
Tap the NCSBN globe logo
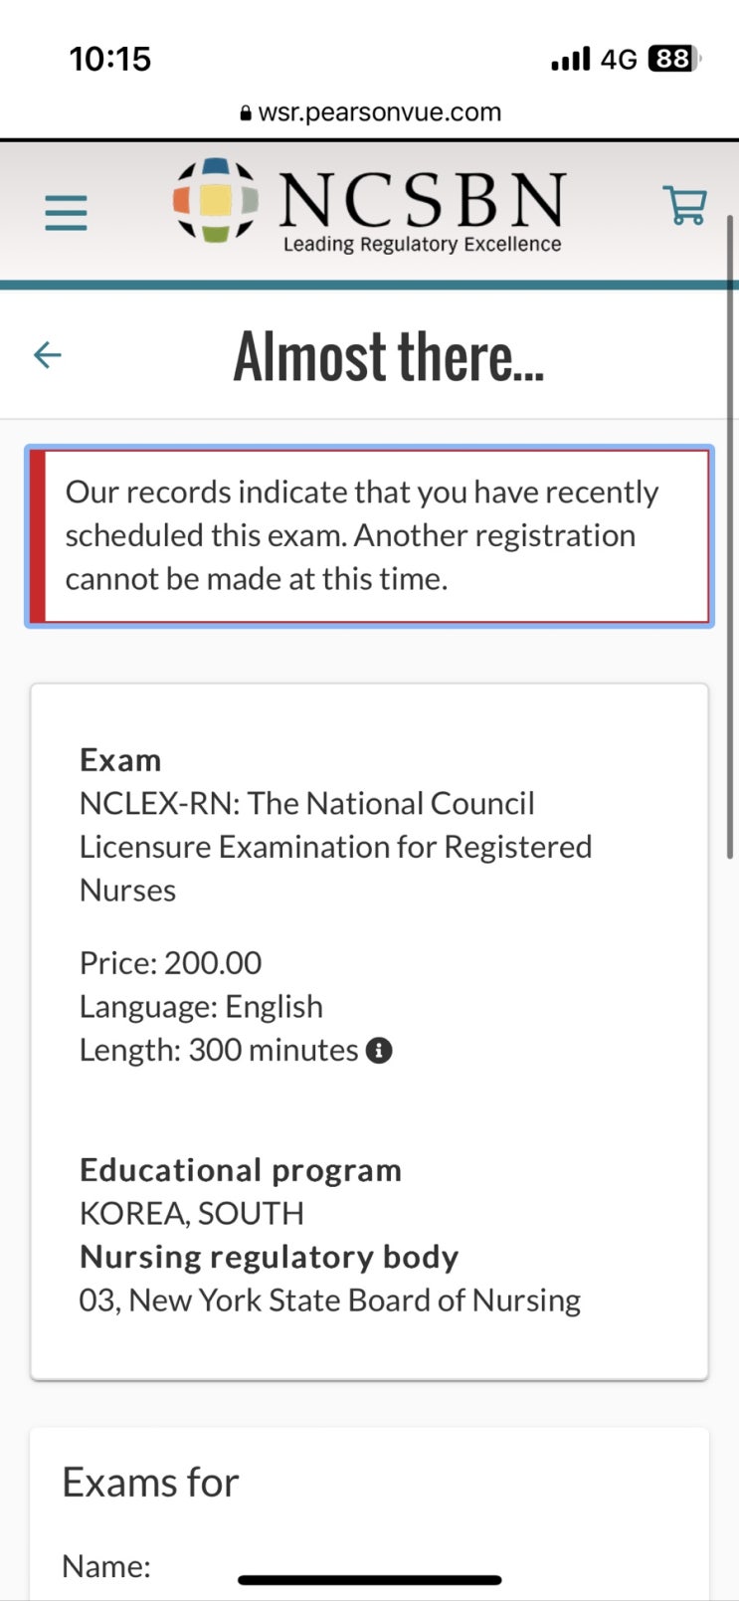pos(216,201)
